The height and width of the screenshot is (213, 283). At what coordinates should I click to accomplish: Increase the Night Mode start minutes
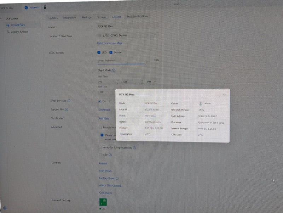coord(142,81)
